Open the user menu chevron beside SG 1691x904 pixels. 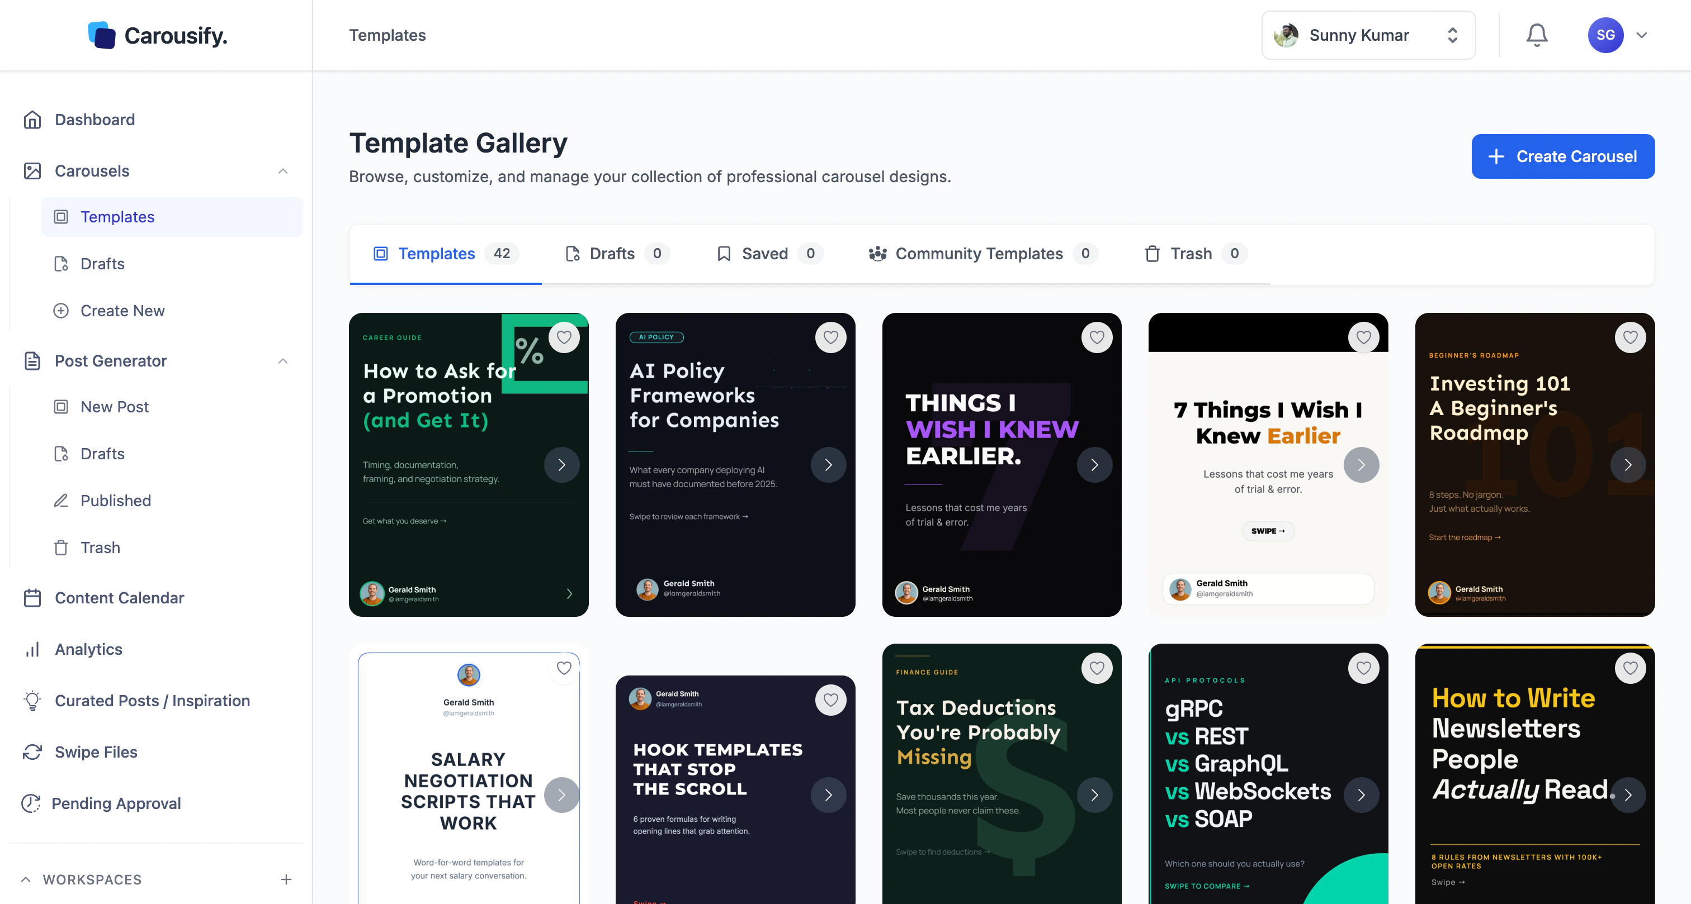pyautogui.click(x=1641, y=35)
